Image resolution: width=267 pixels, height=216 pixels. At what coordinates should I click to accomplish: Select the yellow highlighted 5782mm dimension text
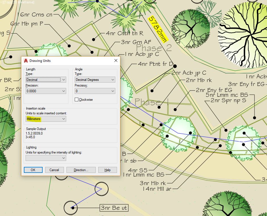tap(158, 29)
